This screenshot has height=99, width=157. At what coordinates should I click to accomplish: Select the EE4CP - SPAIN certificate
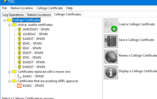(x=33, y=53)
